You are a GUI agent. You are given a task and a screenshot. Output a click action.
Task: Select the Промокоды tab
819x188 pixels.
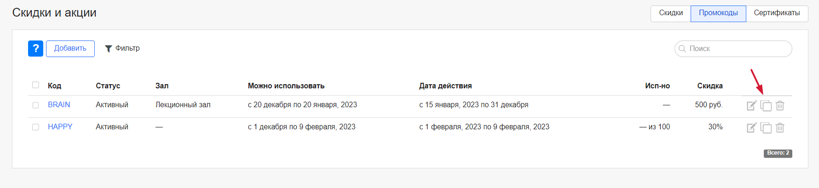(718, 13)
